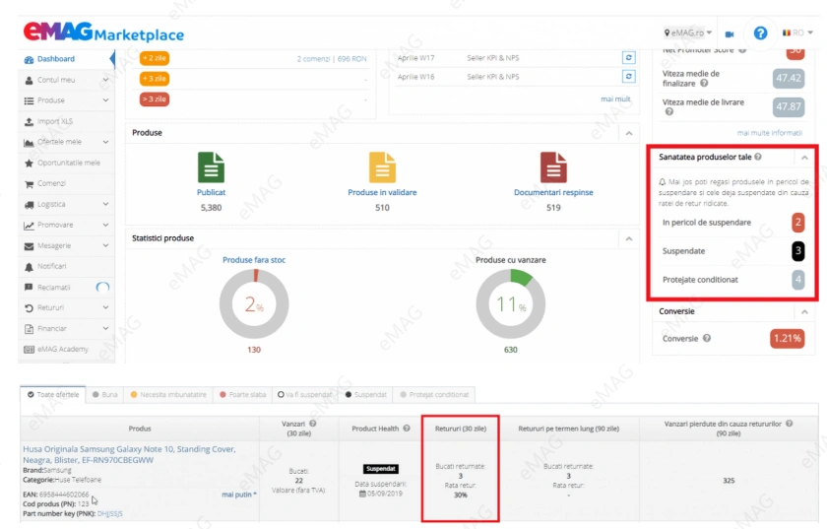Click the blue help question mark icon
Viewport: 827px width, 529px height.
click(760, 33)
